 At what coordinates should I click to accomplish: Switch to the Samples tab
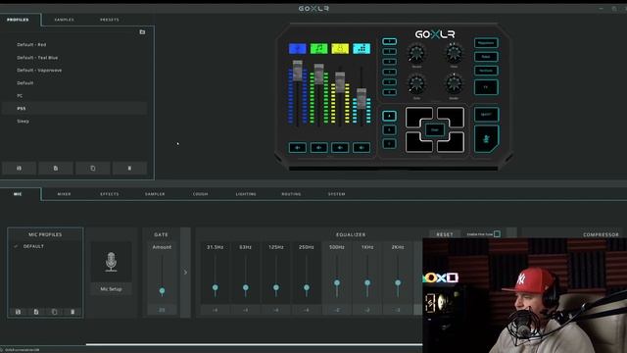tap(64, 20)
